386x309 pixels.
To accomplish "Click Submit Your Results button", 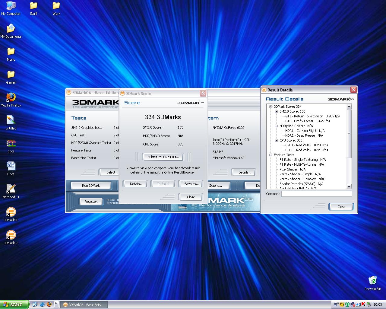I will [163, 157].
